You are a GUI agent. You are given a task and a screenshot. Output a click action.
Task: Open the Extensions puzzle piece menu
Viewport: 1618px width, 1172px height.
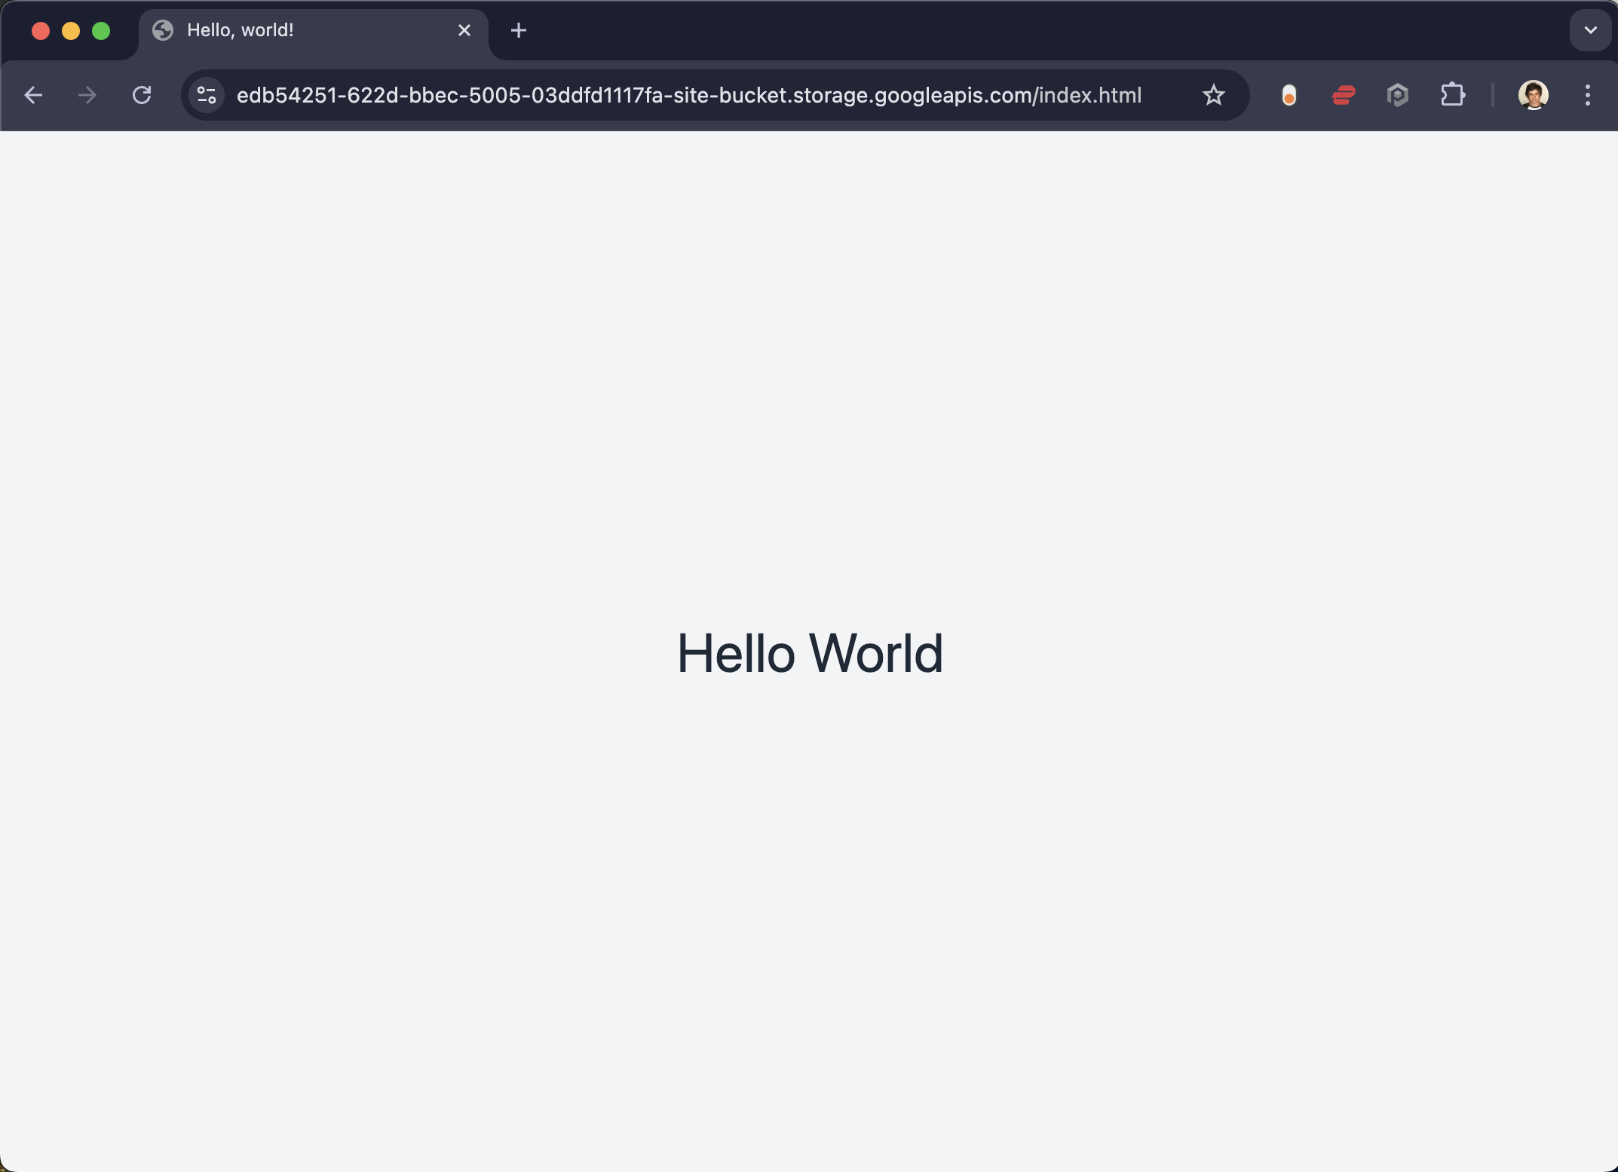tap(1452, 95)
